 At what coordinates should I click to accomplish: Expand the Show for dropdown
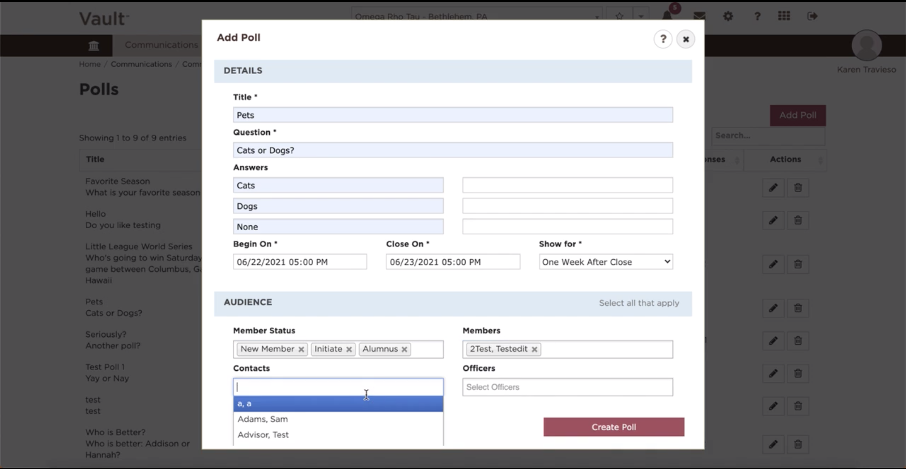(x=606, y=262)
